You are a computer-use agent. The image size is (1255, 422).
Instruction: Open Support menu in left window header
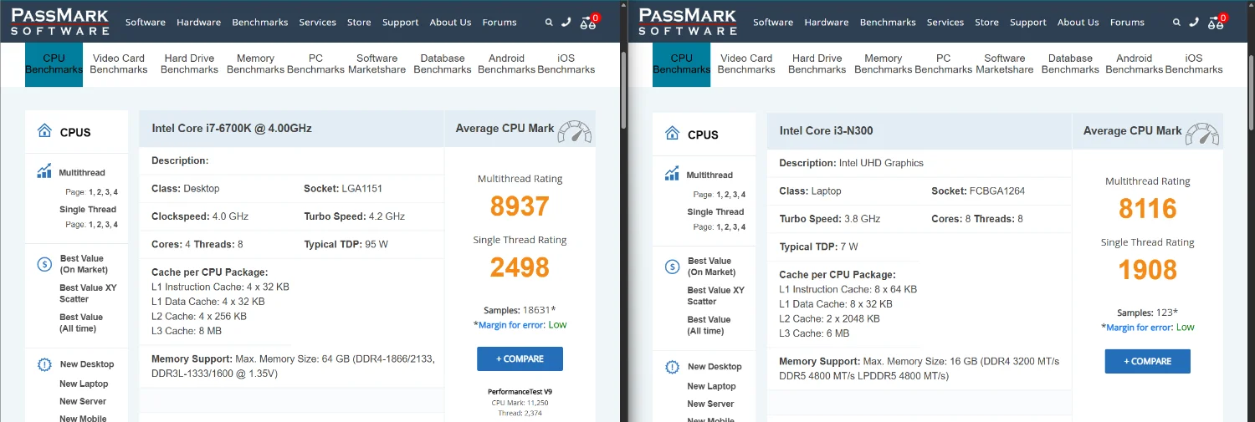click(400, 23)
